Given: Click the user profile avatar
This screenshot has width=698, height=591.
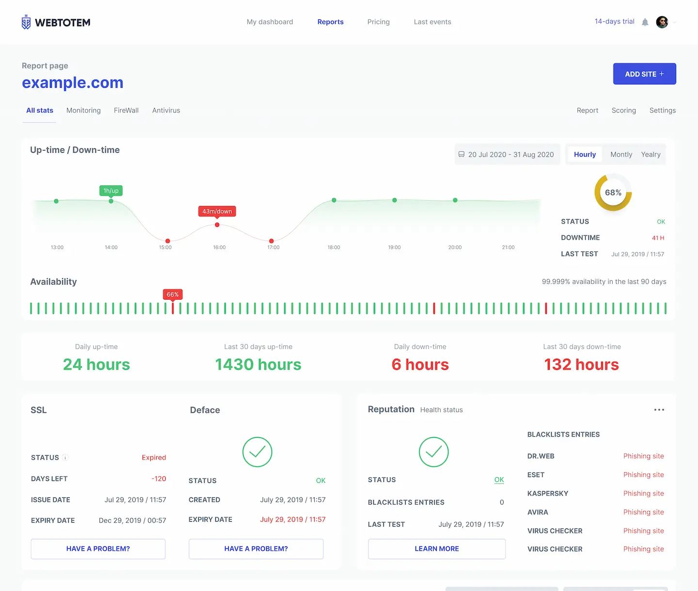Looking at the screenshot, I should (662, 22).
